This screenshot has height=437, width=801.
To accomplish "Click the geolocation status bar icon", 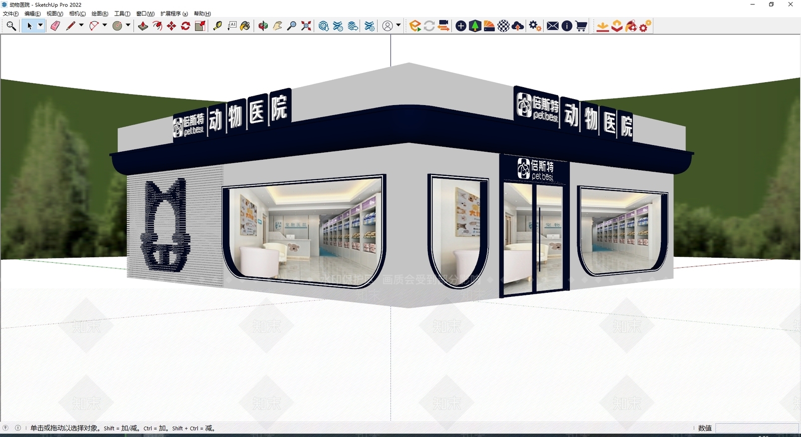I will [6, 428].
